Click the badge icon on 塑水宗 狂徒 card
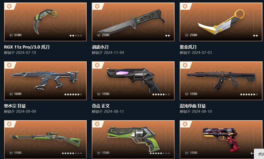264x159 pixels. point(9,65)
